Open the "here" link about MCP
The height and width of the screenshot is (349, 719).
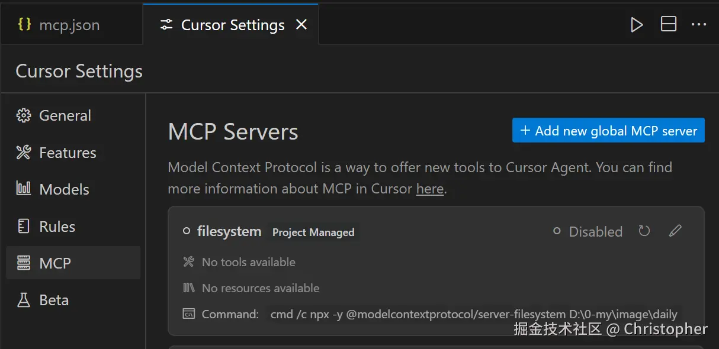point(430,189)
